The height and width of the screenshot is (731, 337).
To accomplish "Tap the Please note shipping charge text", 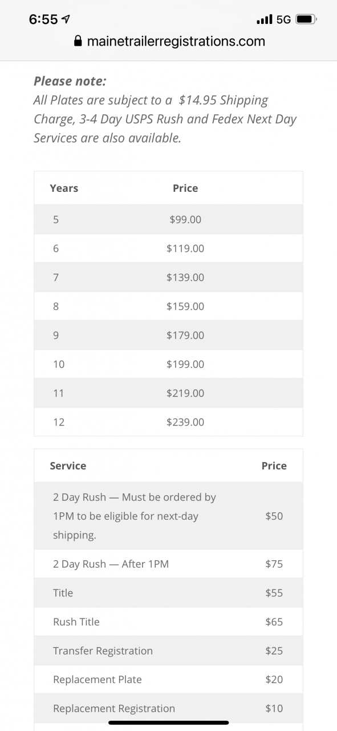I will [165, 110].
